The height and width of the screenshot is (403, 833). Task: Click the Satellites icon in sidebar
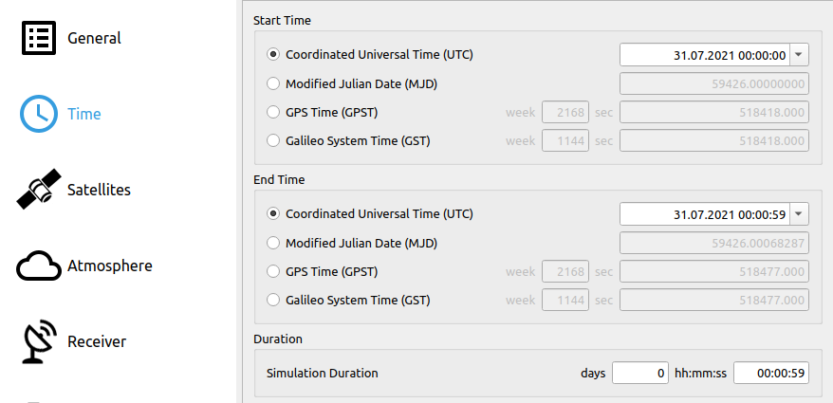[x=39, y=190]
